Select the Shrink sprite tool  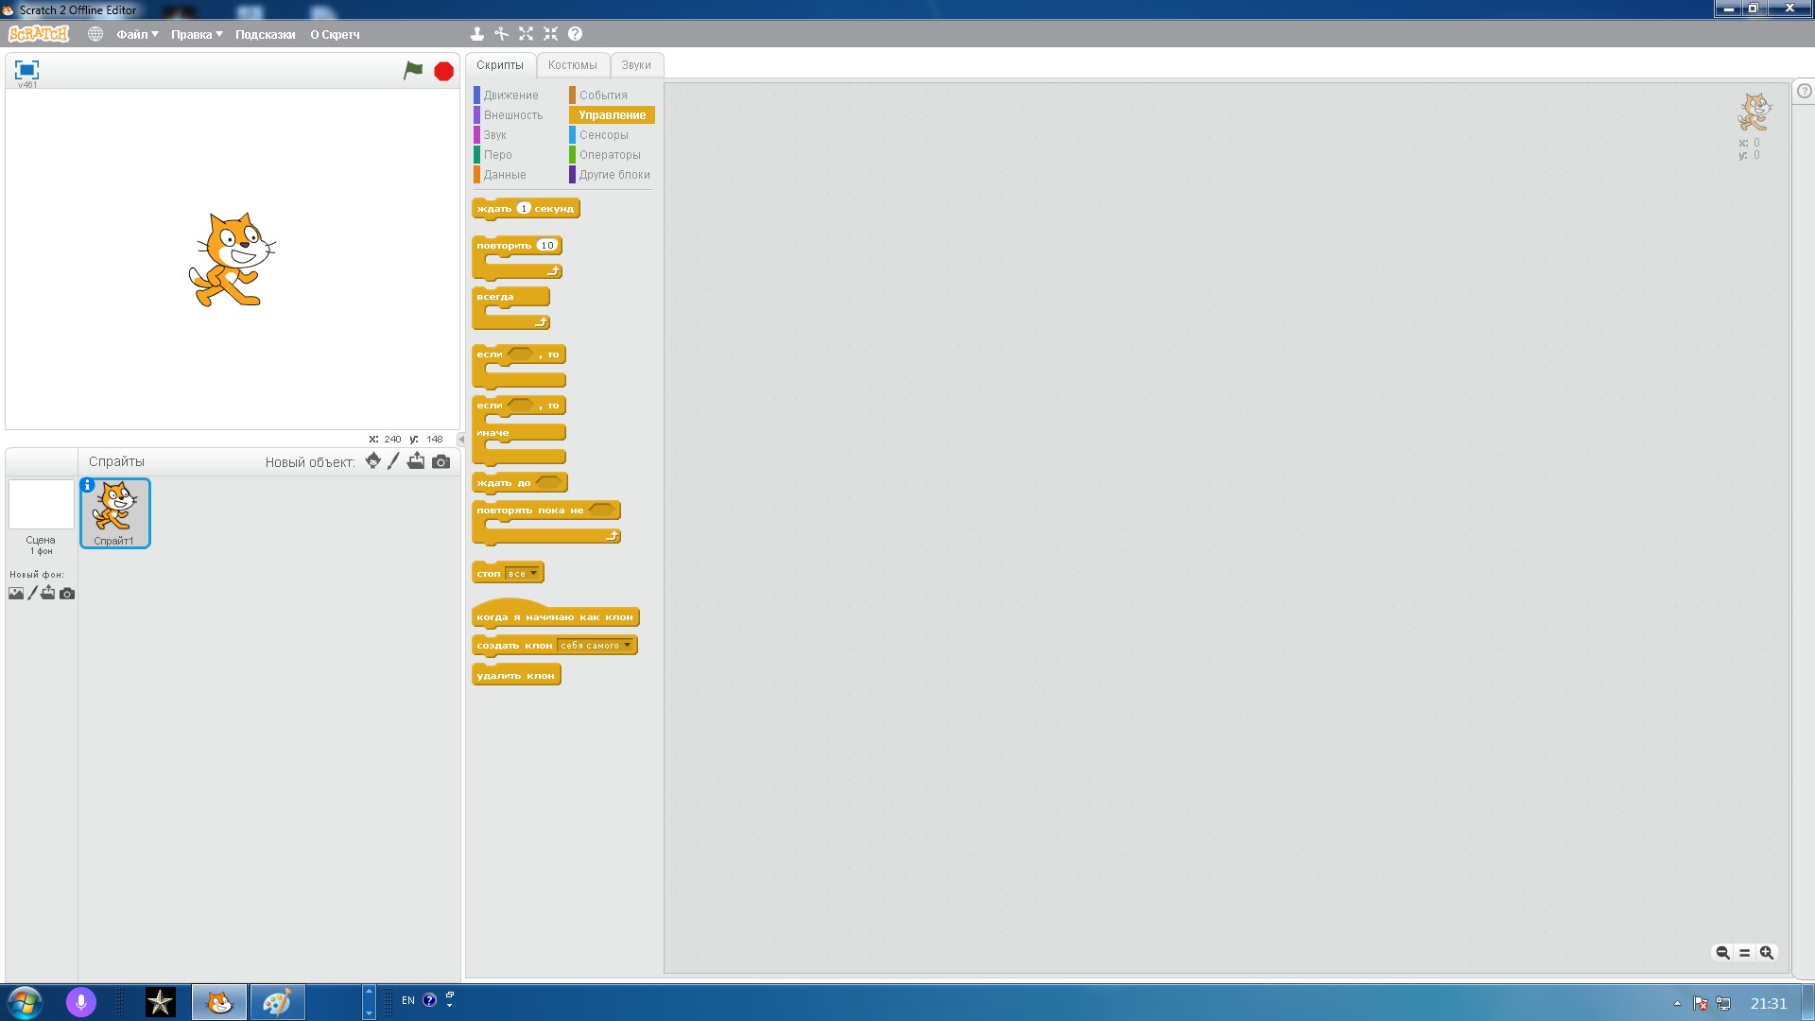pos(550,34)
